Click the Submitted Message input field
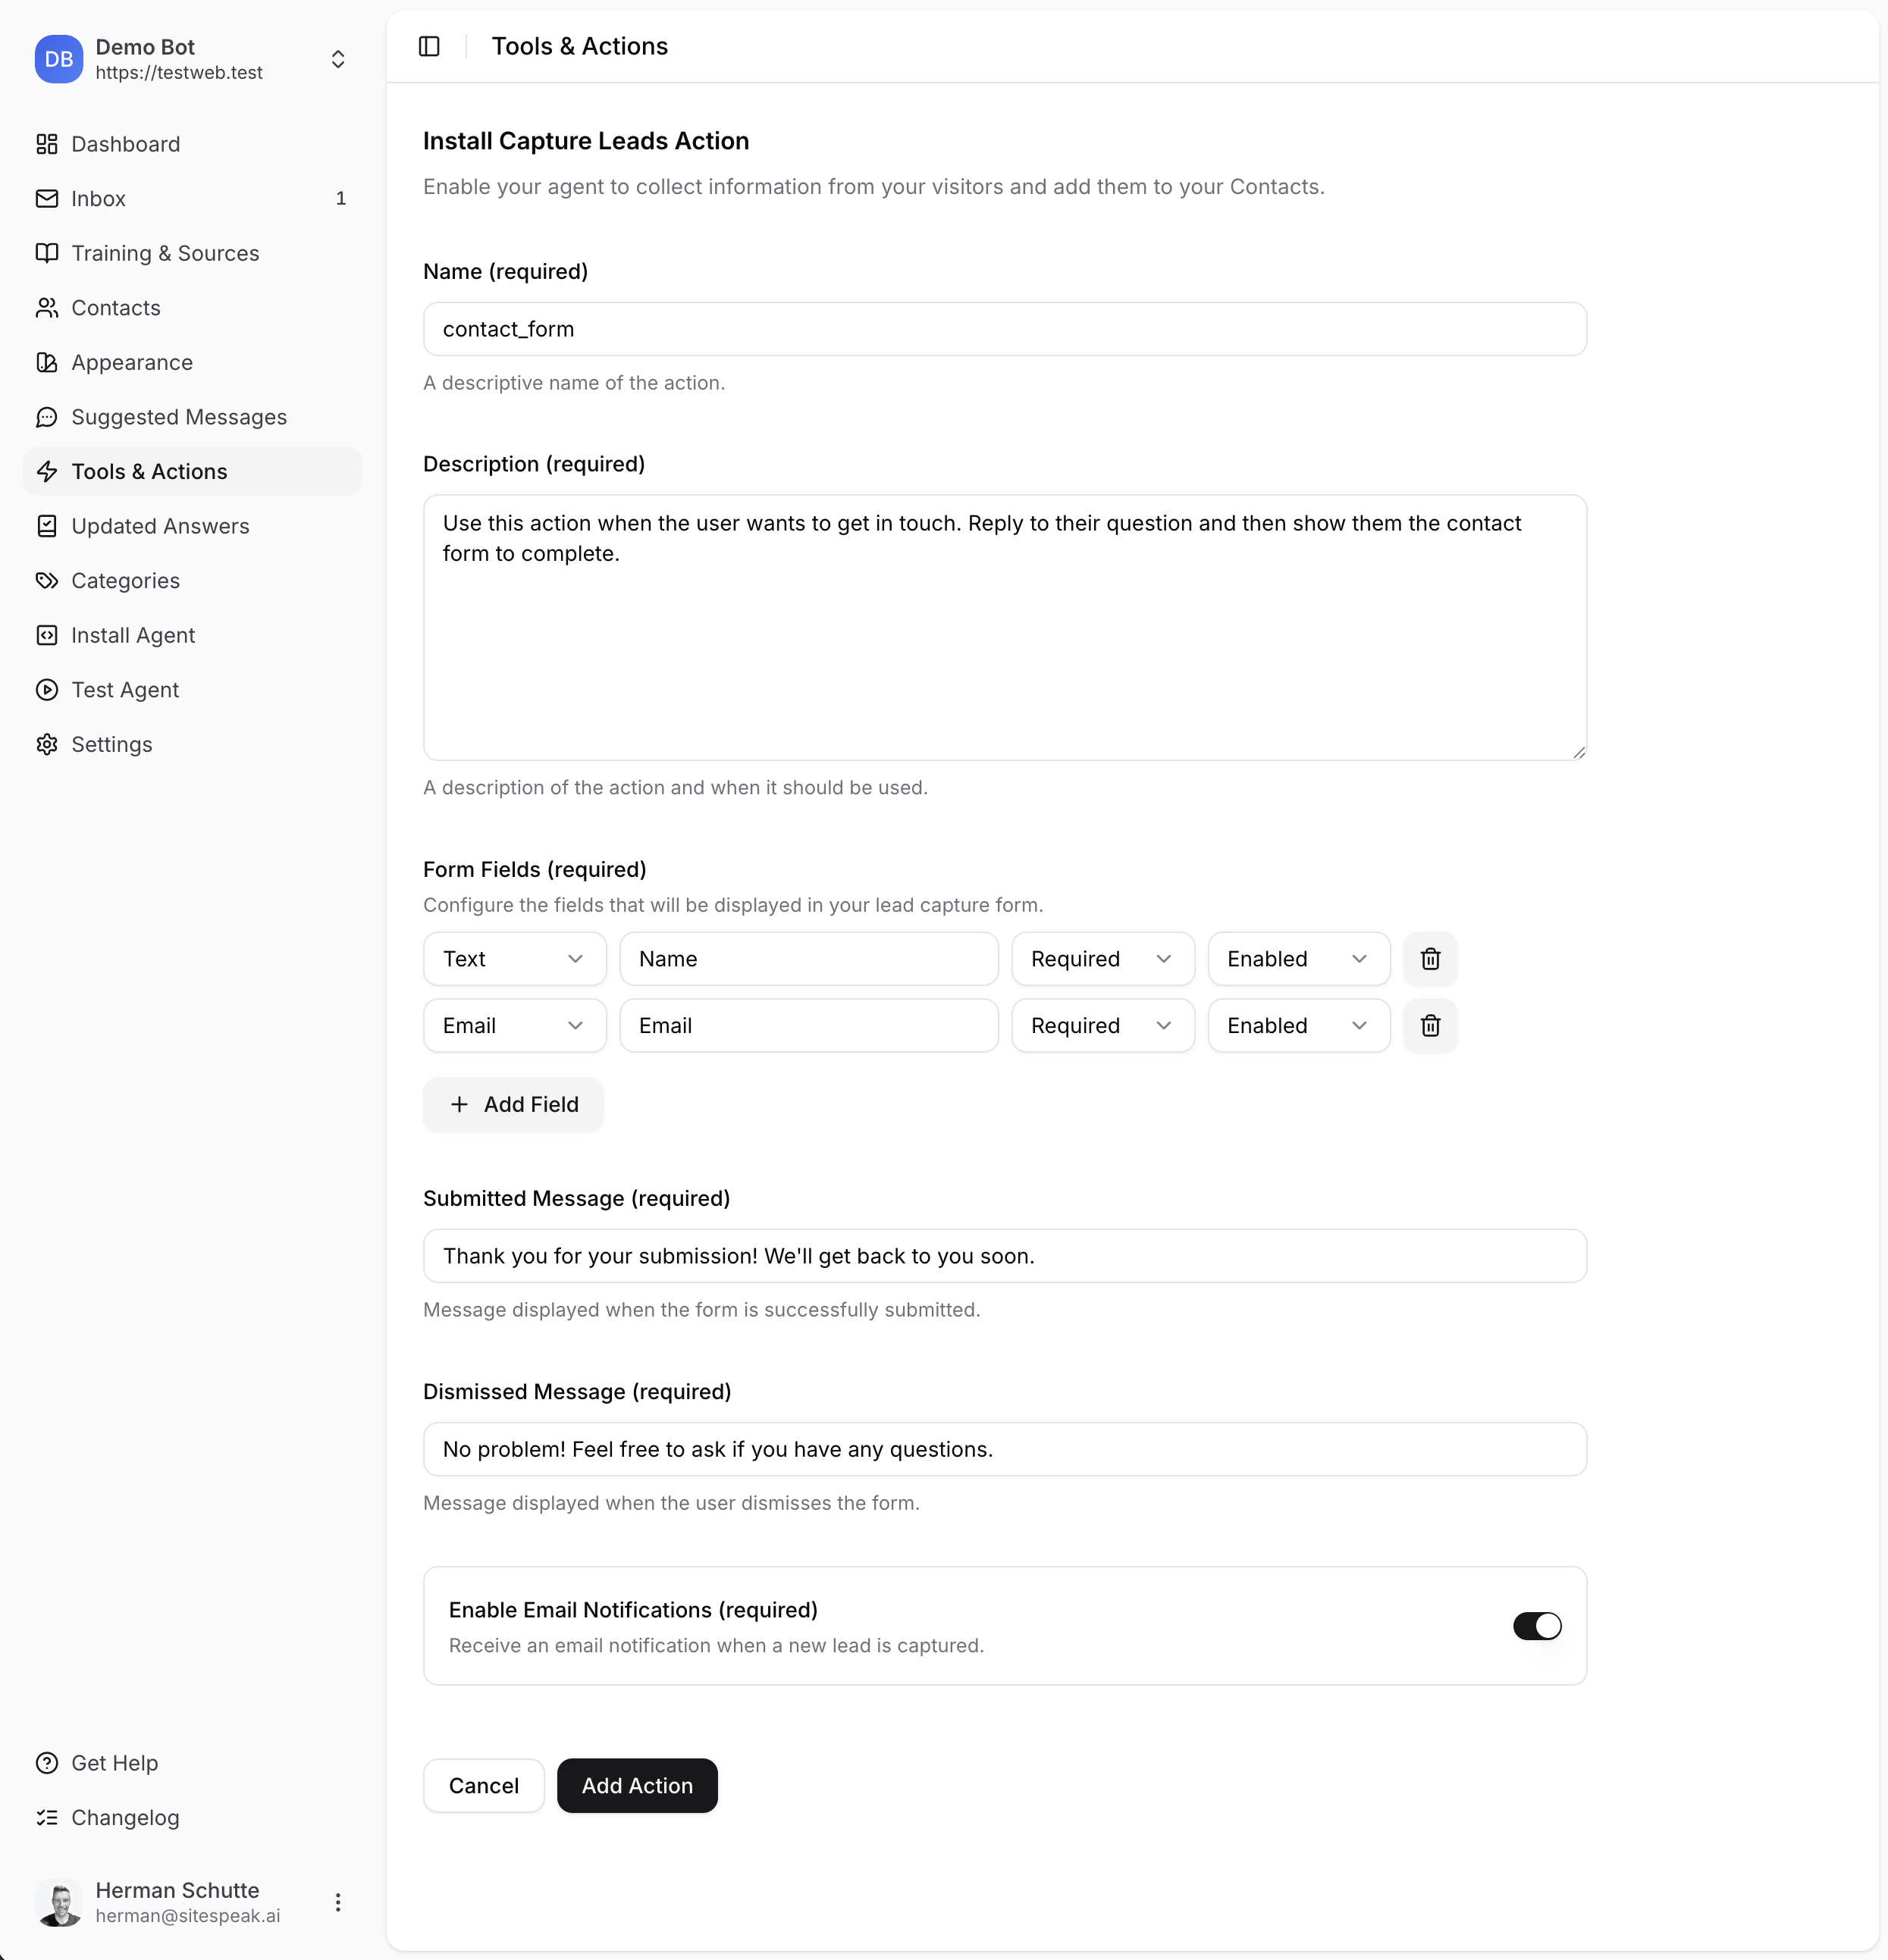 [x=1004, y=1256]
